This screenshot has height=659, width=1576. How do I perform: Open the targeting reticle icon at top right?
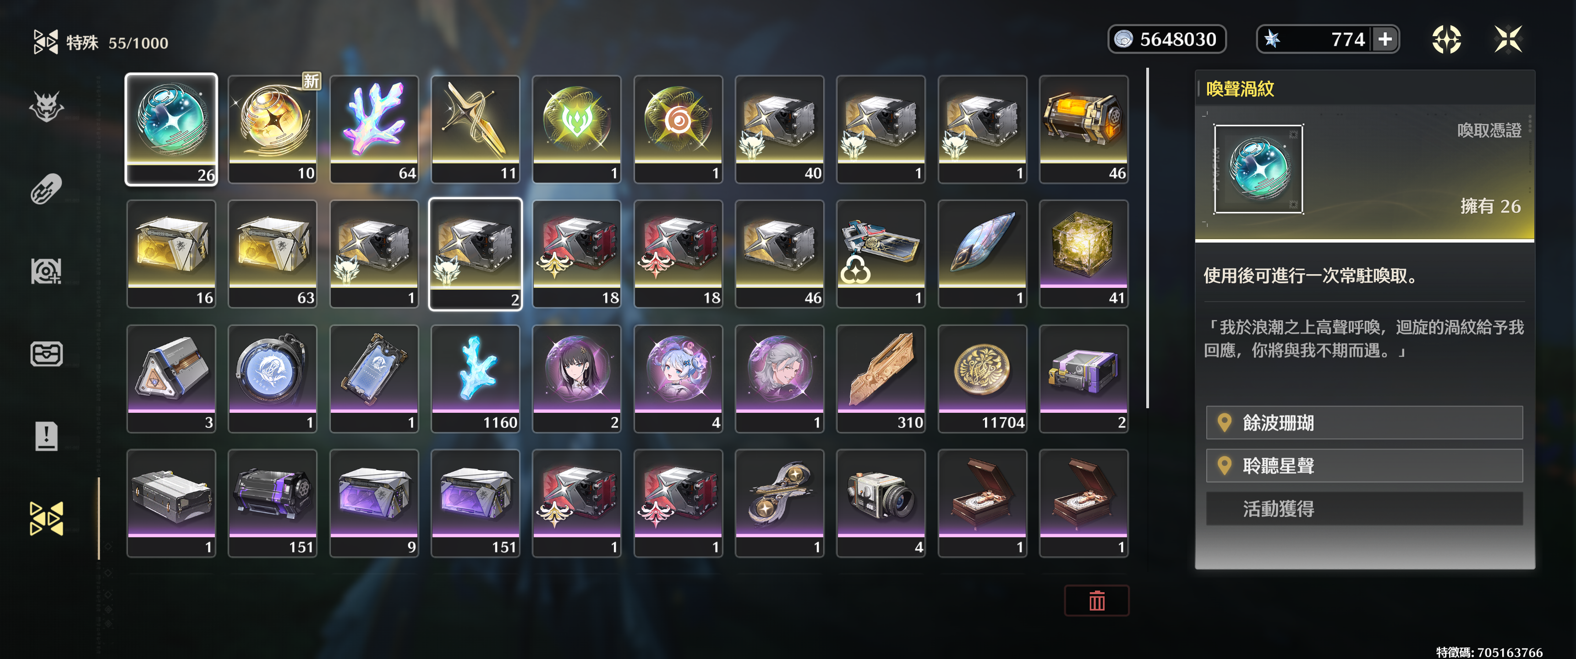click(1447, 40)
